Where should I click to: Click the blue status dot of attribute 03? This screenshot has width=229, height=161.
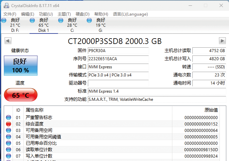pyautogui.click(x=8, y=130)
